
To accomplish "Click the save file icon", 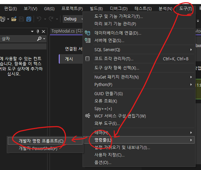I will (21, 19).
